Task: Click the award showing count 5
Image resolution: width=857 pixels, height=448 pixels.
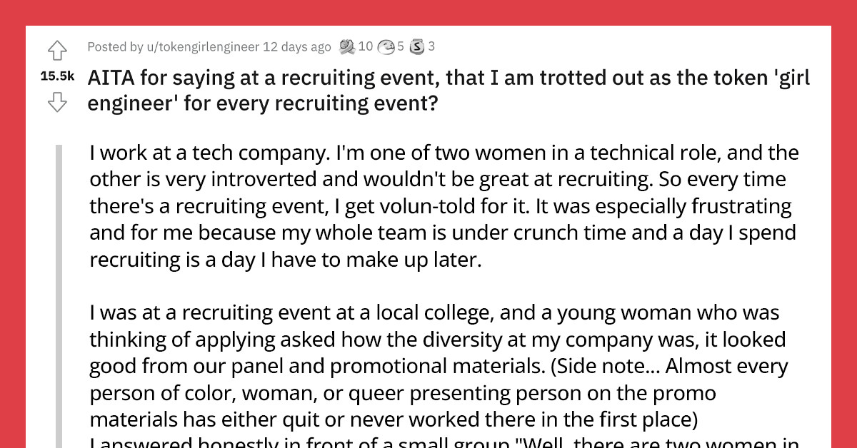Action: tap(399, 46)
